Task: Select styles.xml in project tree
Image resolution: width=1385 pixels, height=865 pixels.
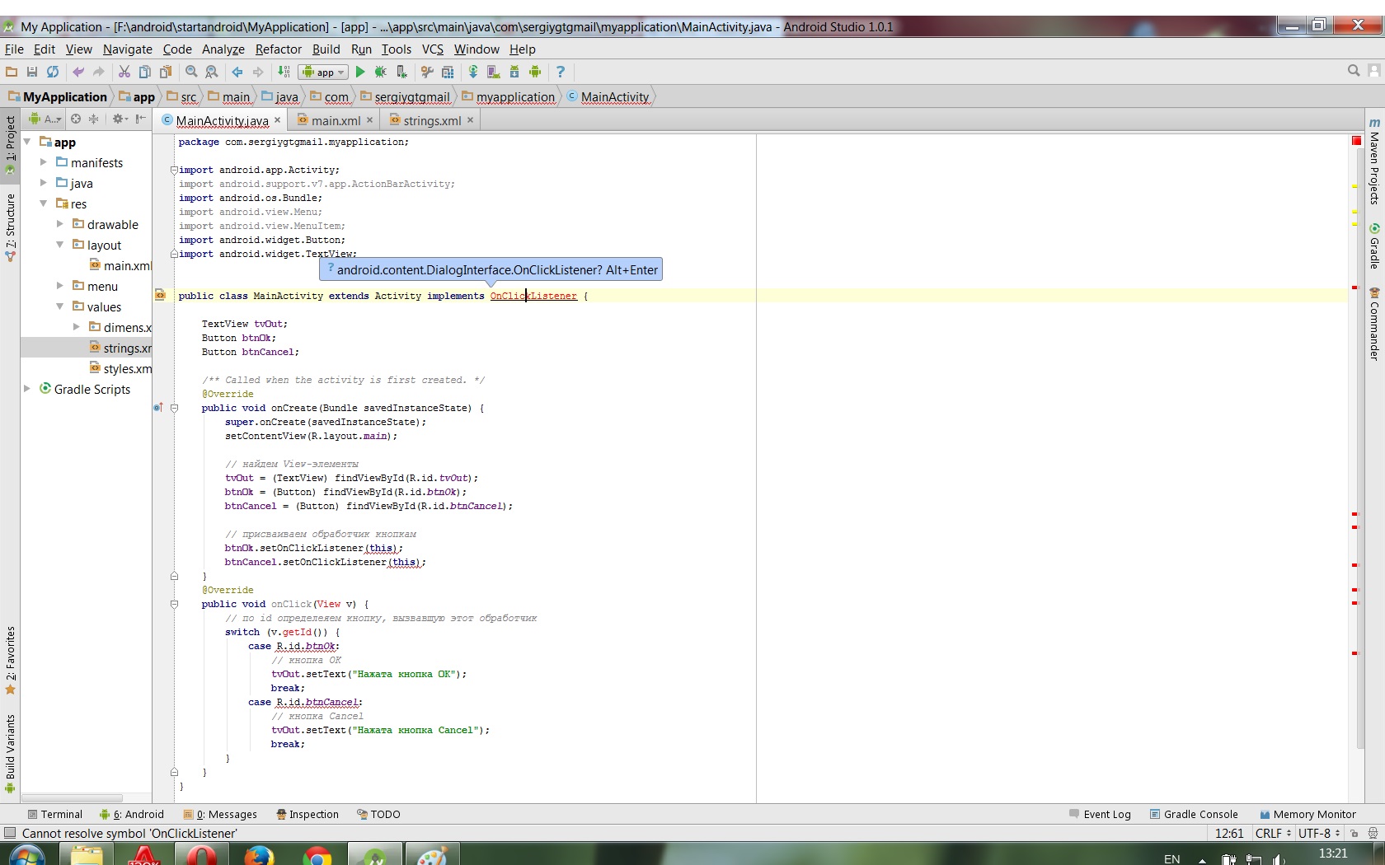Action: [120, 368]
